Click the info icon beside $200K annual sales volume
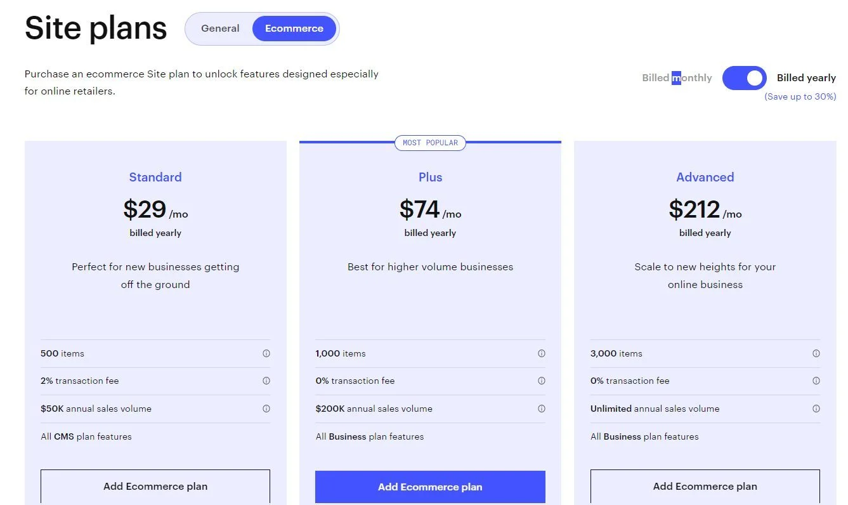The image size is (848, 505). 541,409
